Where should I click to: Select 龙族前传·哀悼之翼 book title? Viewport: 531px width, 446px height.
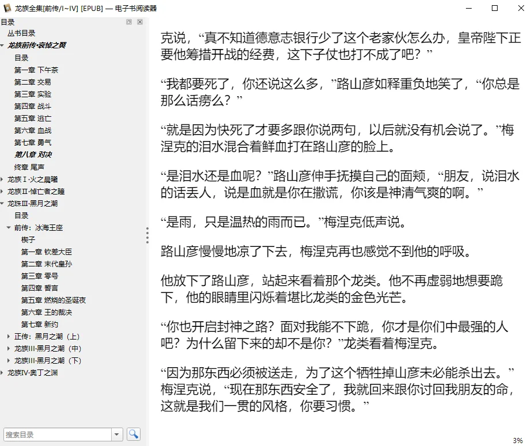click(x=37, y=45)
